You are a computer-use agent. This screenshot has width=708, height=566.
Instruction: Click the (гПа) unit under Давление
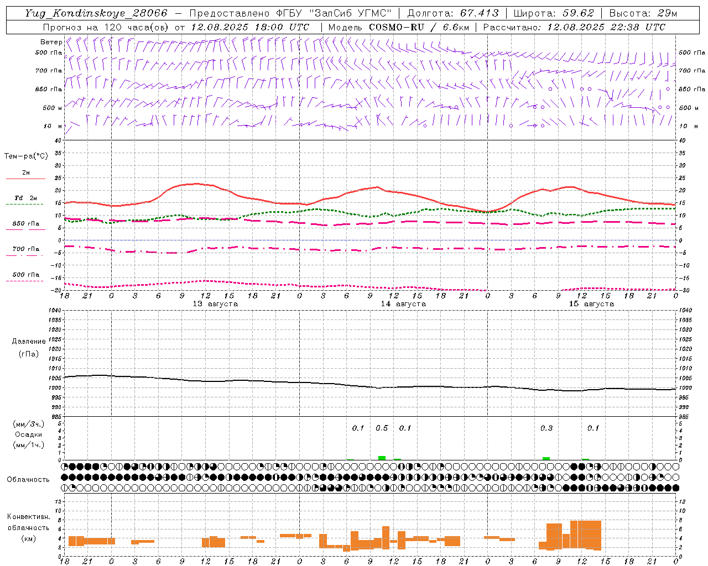point(29,354)
